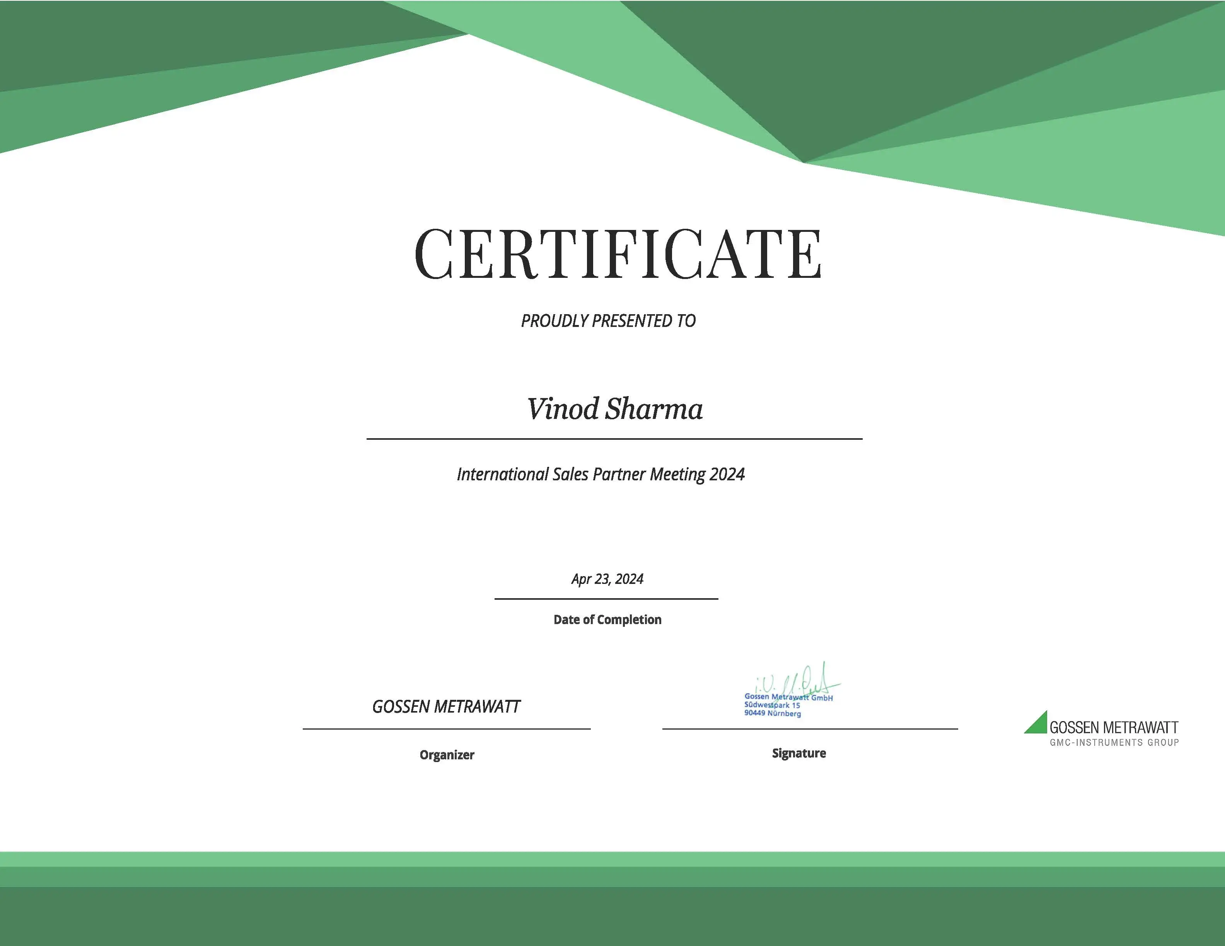Viewport: 1225px width, 946px height.
Task: Click the underline beneath the recipient name
Action: tap(614, 439)
